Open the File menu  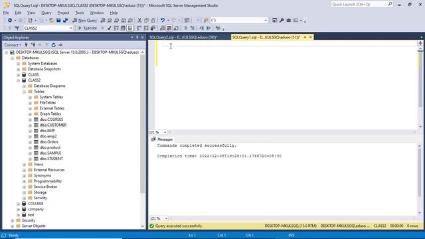pyautogui.click(x=6, y=13)
